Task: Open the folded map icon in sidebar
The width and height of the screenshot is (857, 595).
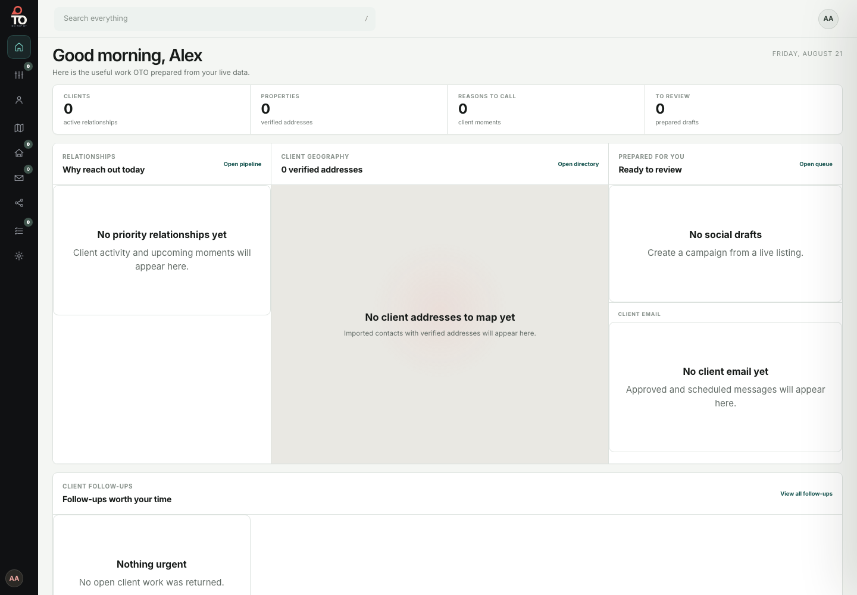Action: coord(19,127)
